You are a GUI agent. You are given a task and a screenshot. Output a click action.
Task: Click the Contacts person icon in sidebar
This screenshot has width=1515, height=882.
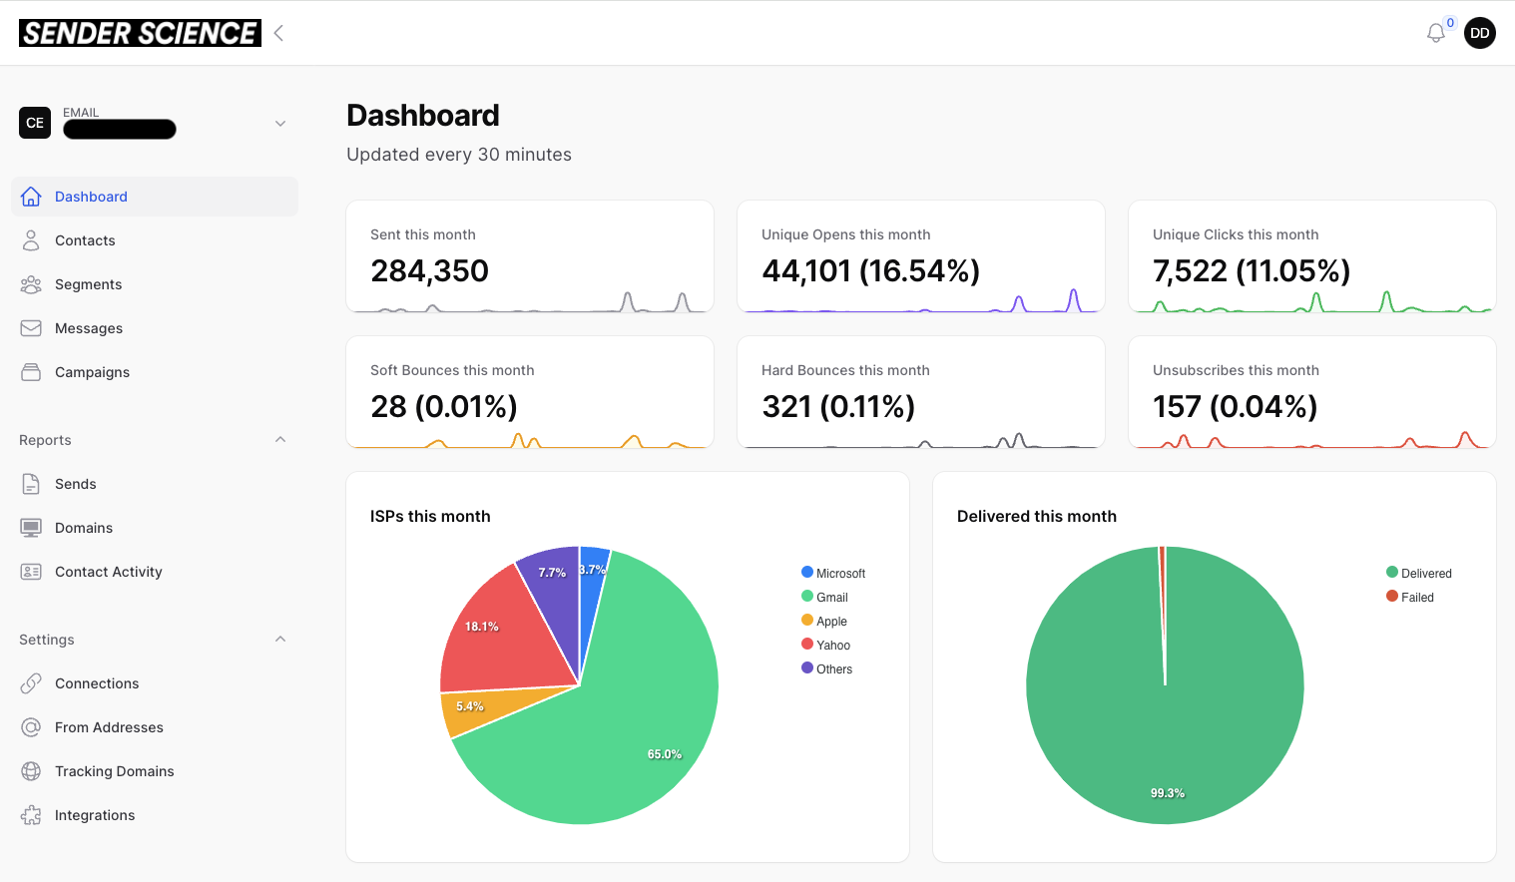pyautogui.click(x=31, y=240)
